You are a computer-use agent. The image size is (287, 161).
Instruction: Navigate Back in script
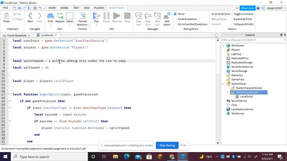pos(30,17)
